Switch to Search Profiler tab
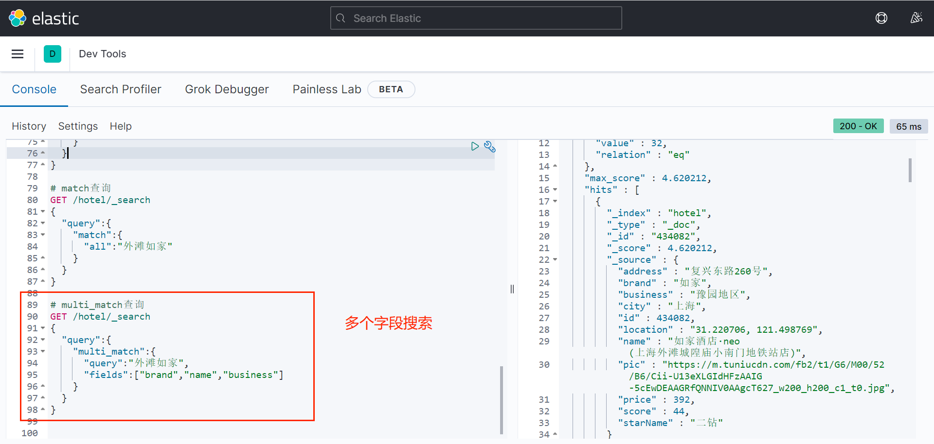This screenshot has width=934, height=444. point(121,89)
